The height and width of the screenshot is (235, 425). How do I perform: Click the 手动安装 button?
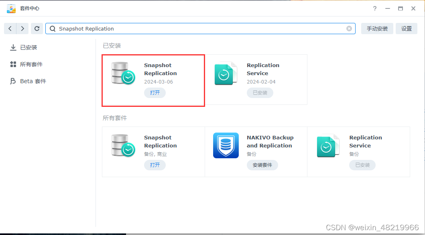[x=377, y=29]
